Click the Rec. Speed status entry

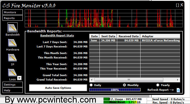point(168,102)
